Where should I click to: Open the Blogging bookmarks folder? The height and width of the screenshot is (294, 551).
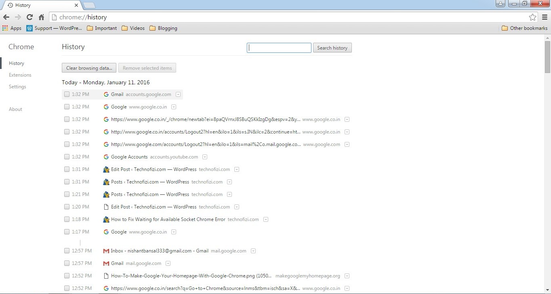pyautogui.click(x=163, y=28)
